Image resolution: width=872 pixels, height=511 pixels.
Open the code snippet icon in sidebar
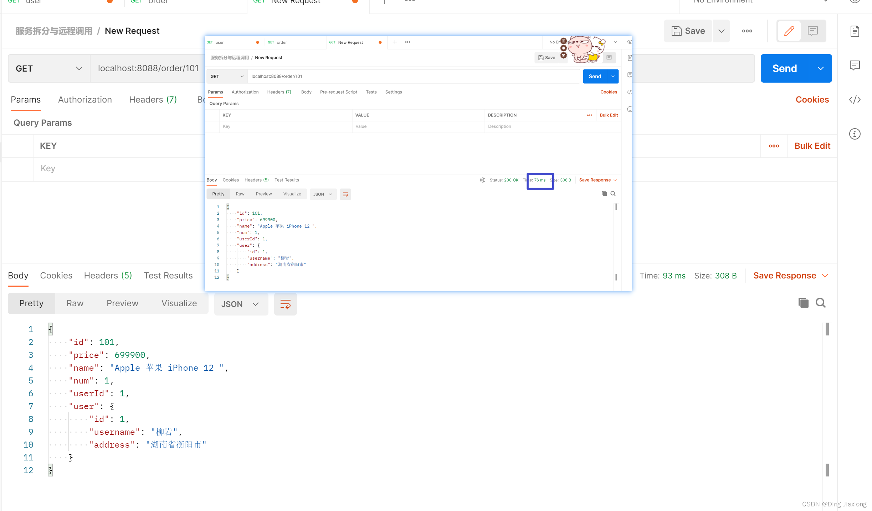(855, 100)
